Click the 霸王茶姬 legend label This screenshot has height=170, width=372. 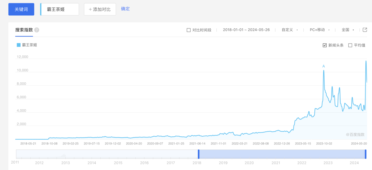pos(30,45)
